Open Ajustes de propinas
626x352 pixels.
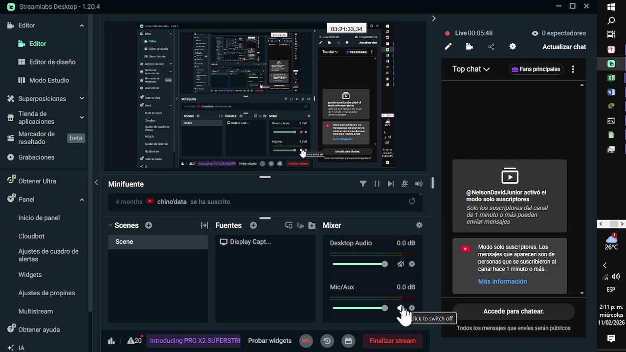(x=46, y=293)
